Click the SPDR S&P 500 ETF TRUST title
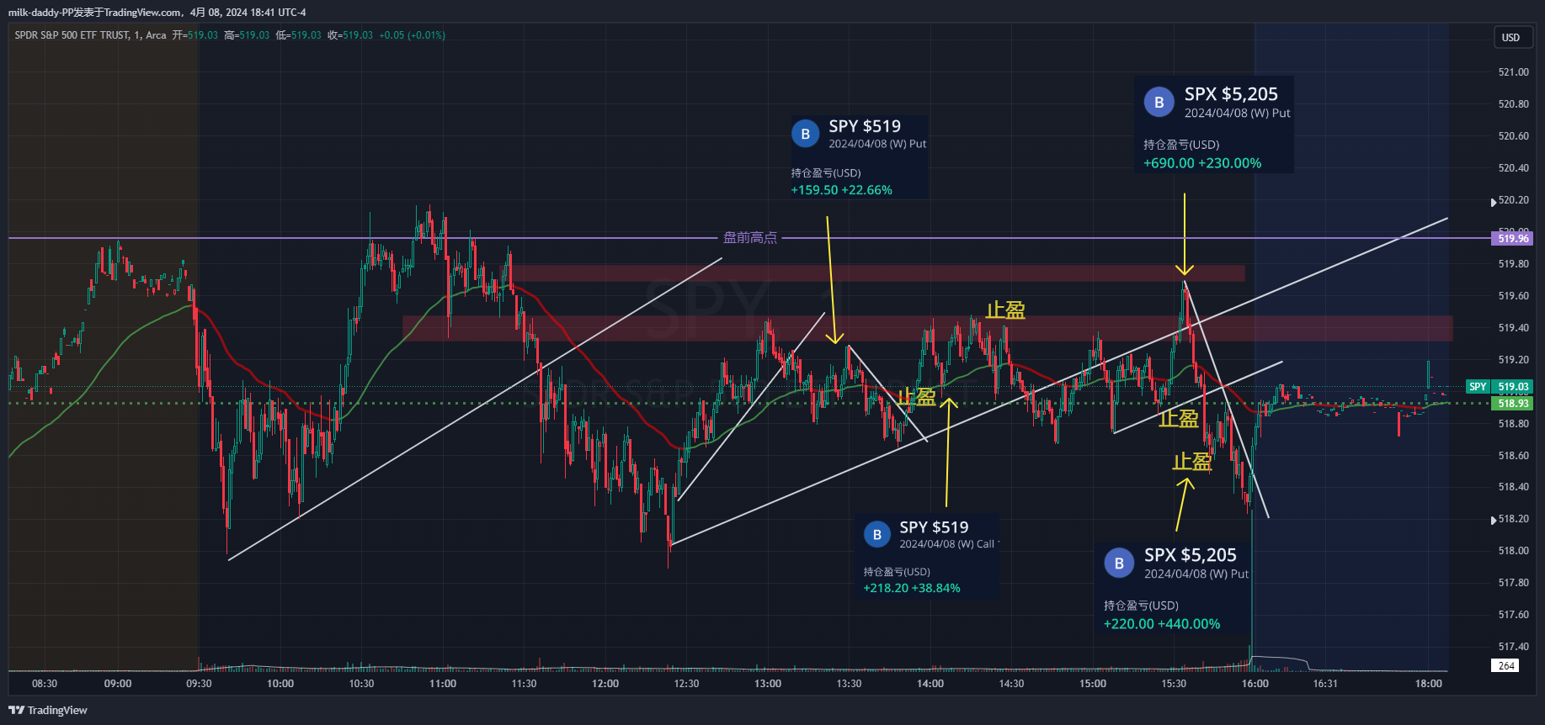The width and height of the screenshot is (1545, 725). point(72,35)
